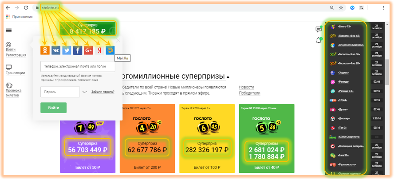Click the Odnoklassniki login icon

tap(45, 50)
